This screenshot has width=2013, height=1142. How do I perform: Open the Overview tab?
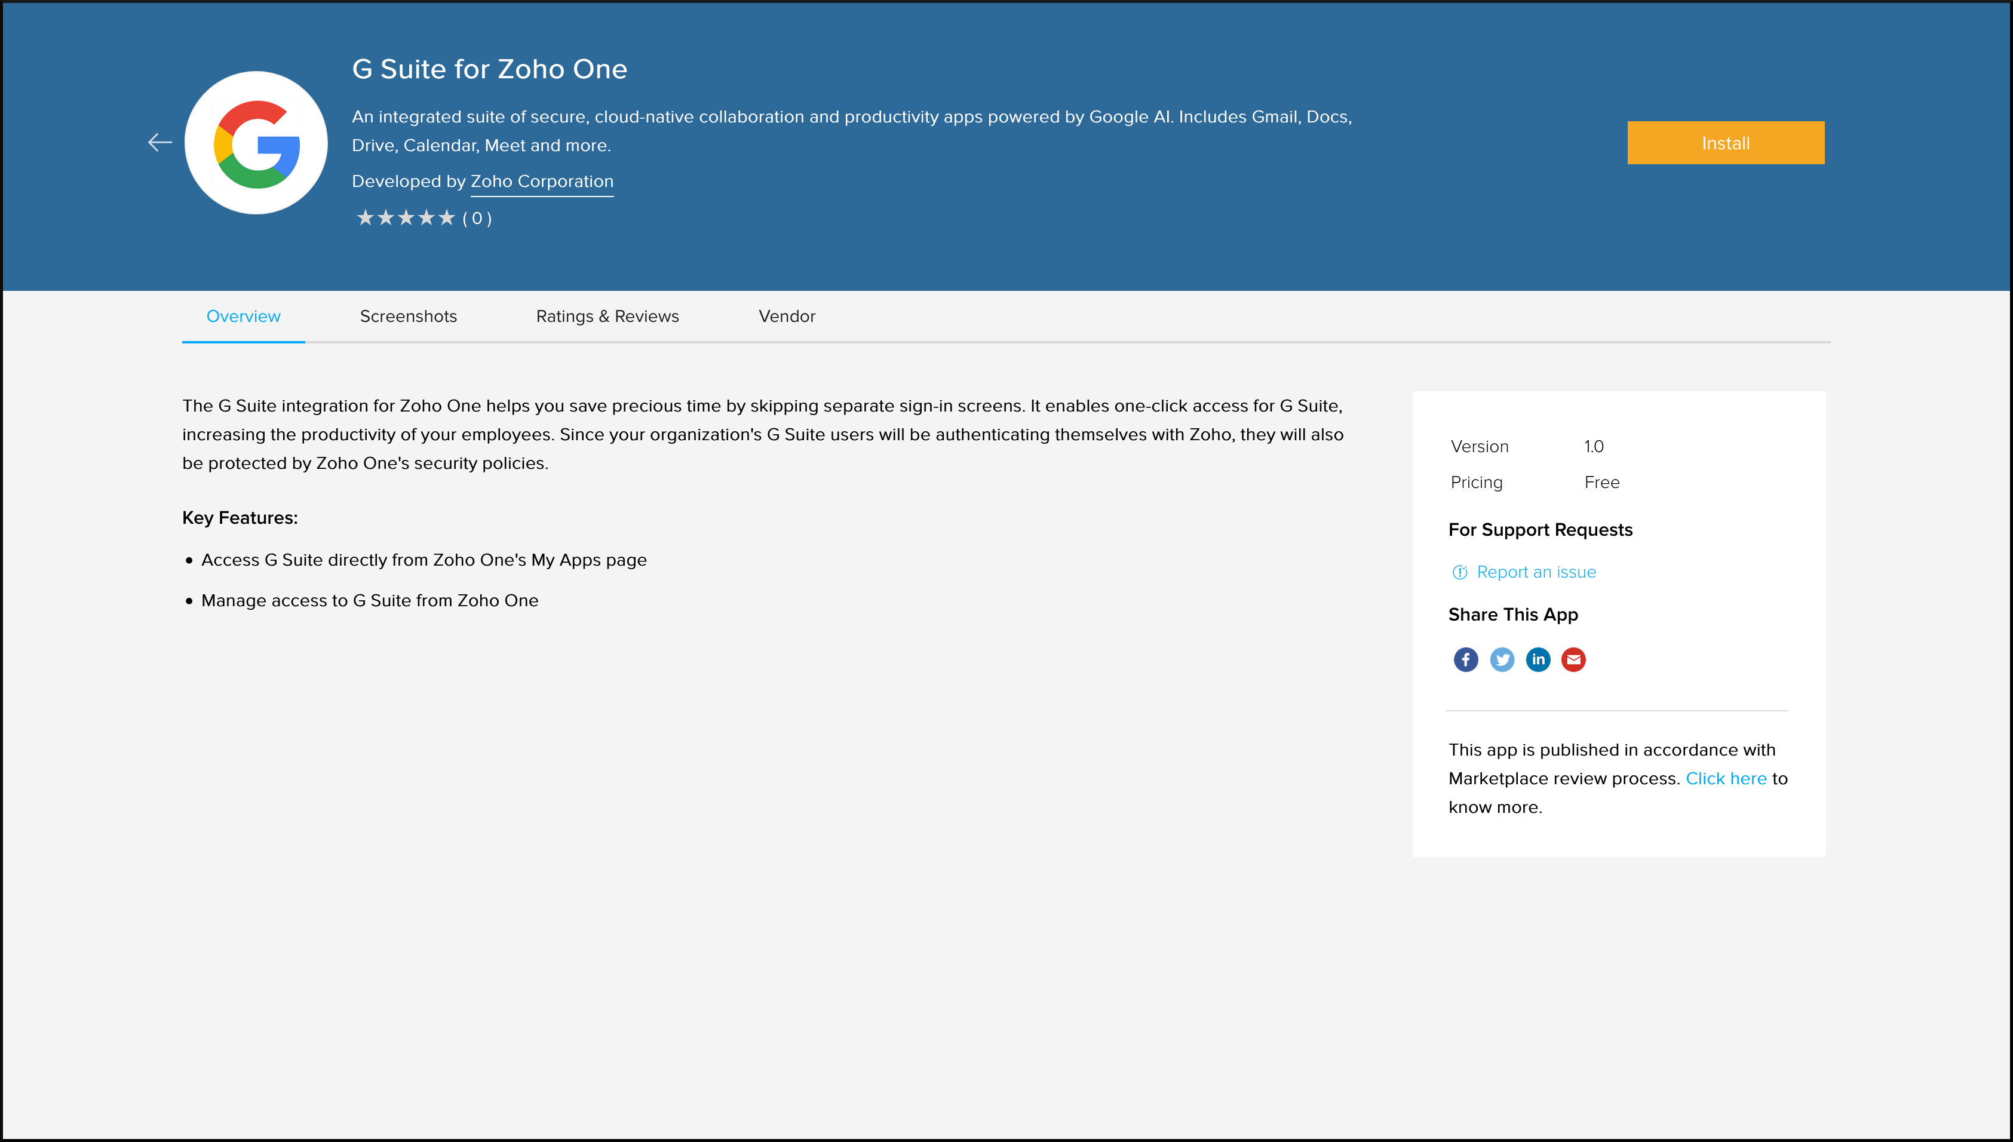point(243,316)
